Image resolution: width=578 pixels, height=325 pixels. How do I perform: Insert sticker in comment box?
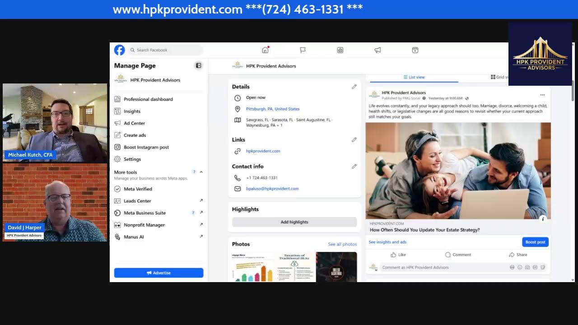point(542,267)
